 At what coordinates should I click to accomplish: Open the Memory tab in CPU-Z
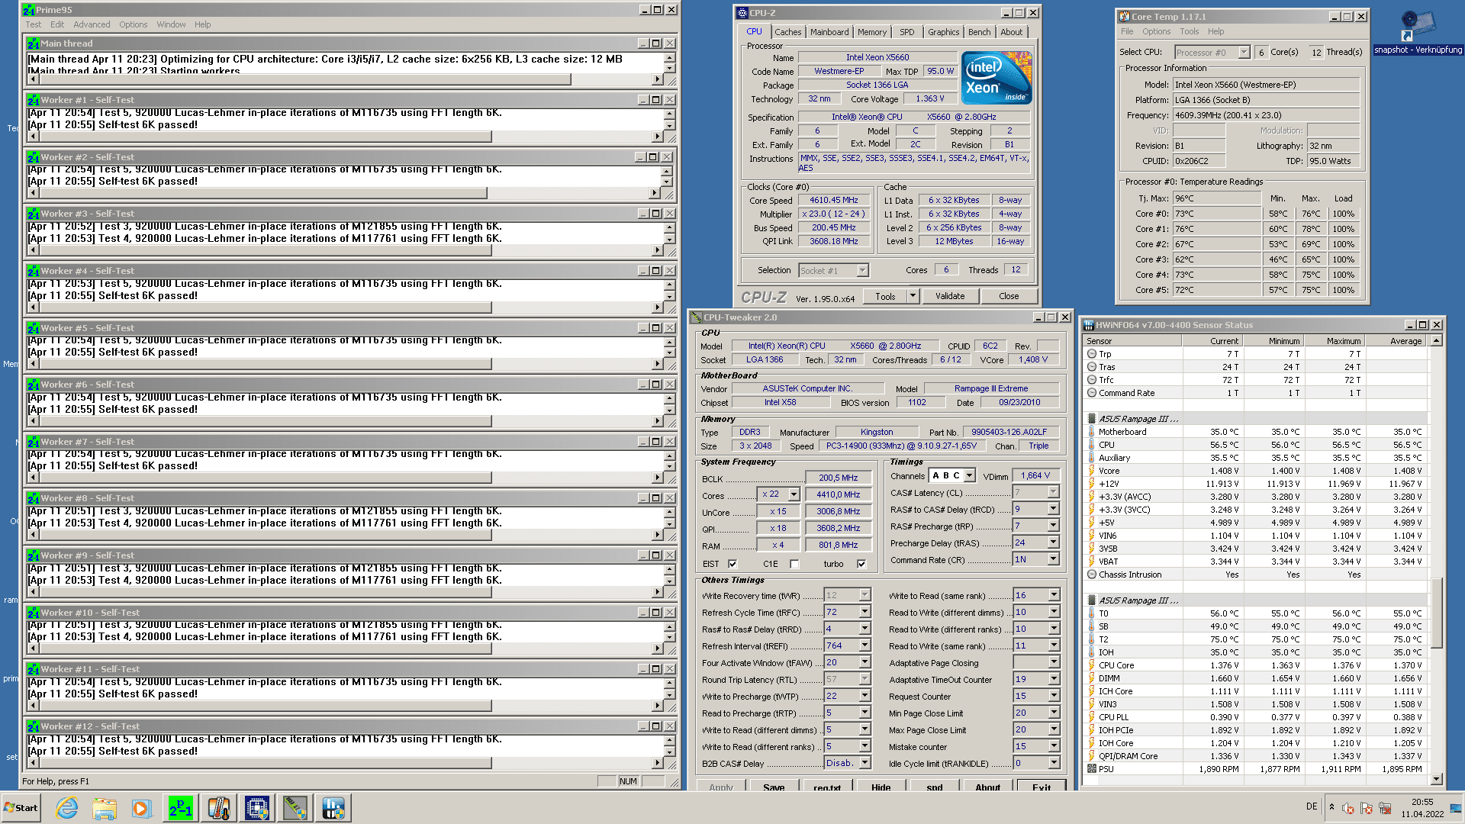pos(871,32)
